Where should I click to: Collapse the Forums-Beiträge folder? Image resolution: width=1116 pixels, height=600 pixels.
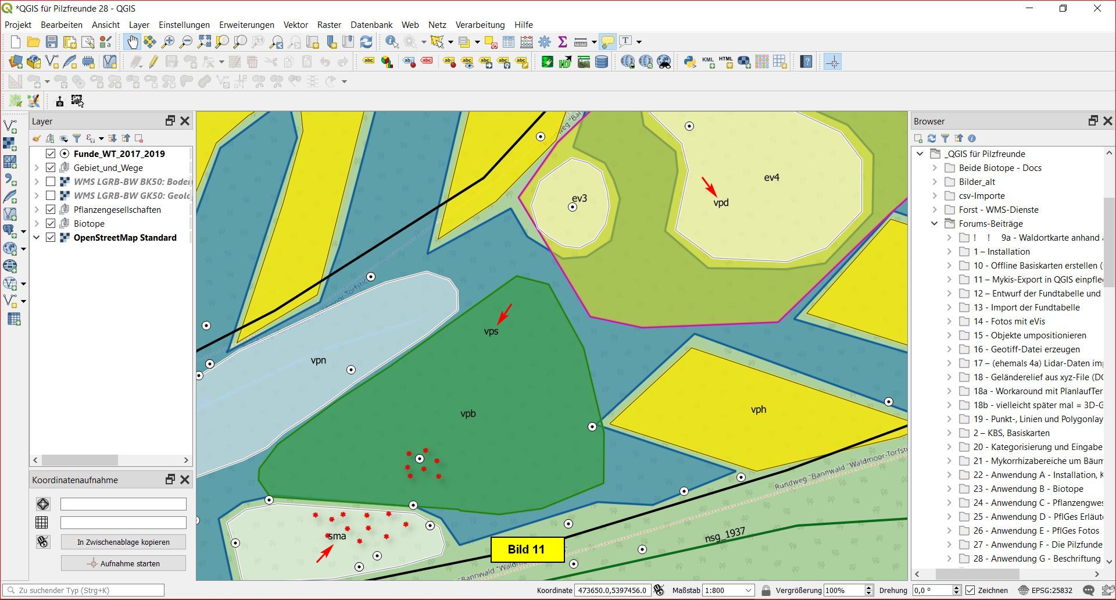tap(934, 224)
